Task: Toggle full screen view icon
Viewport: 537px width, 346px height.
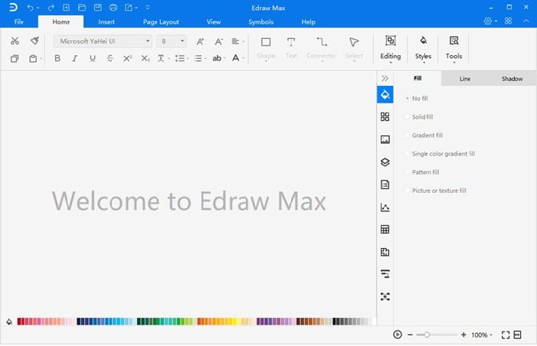Action: pos(506,335)
